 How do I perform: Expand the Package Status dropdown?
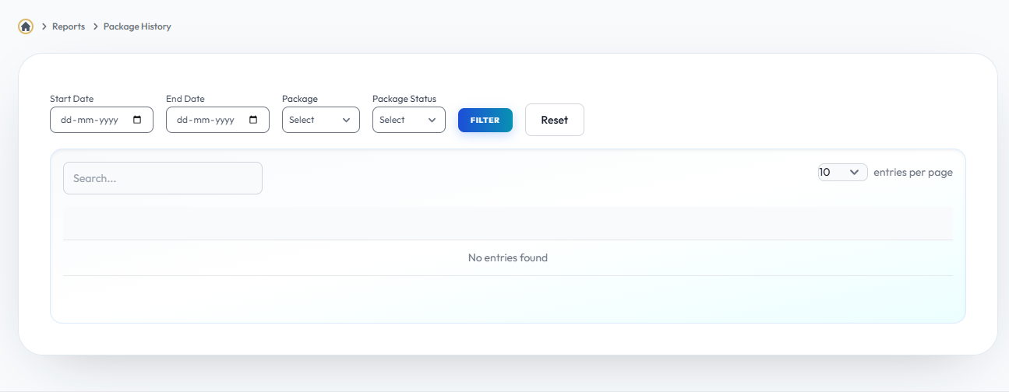(409, 120)
